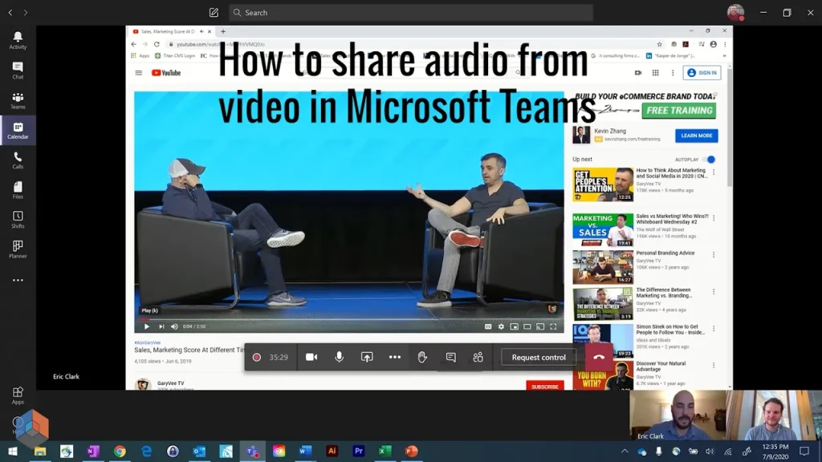
Task: Open YouTube settings three-dot menu
Action: [x=673, y=73]
